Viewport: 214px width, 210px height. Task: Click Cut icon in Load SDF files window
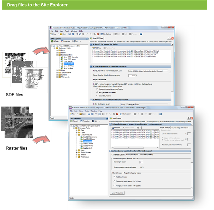click(77, 34)
